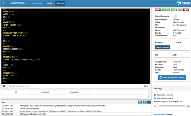Click the LTE status indicator

[x=180, y=10]
